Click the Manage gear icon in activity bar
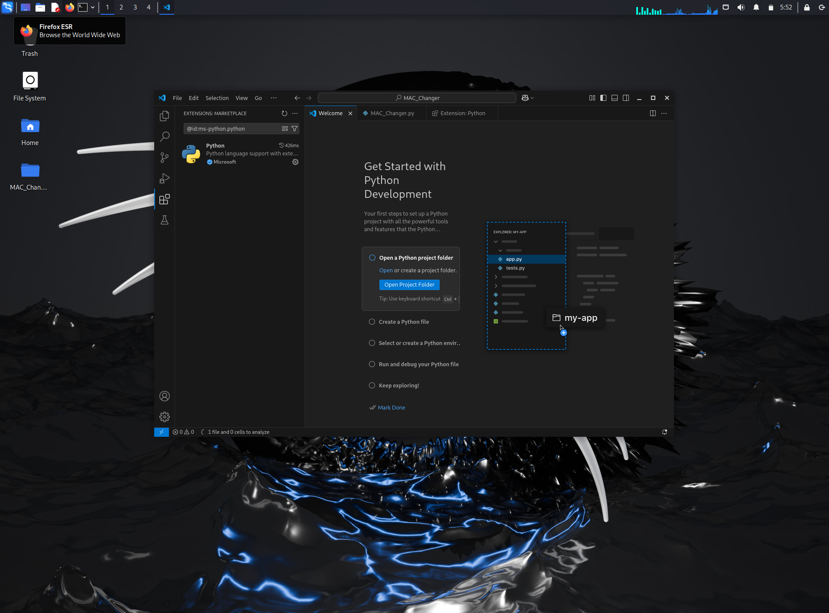Viewport: 829px width, 613px height. 164,417
